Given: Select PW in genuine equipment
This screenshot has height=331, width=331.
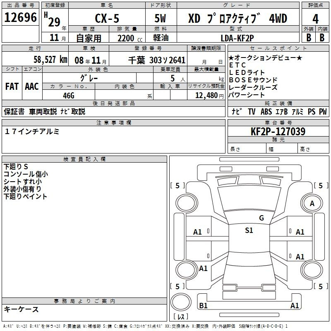Looking at the screenshot, I should pyautogui.click(x=323, y=112).
